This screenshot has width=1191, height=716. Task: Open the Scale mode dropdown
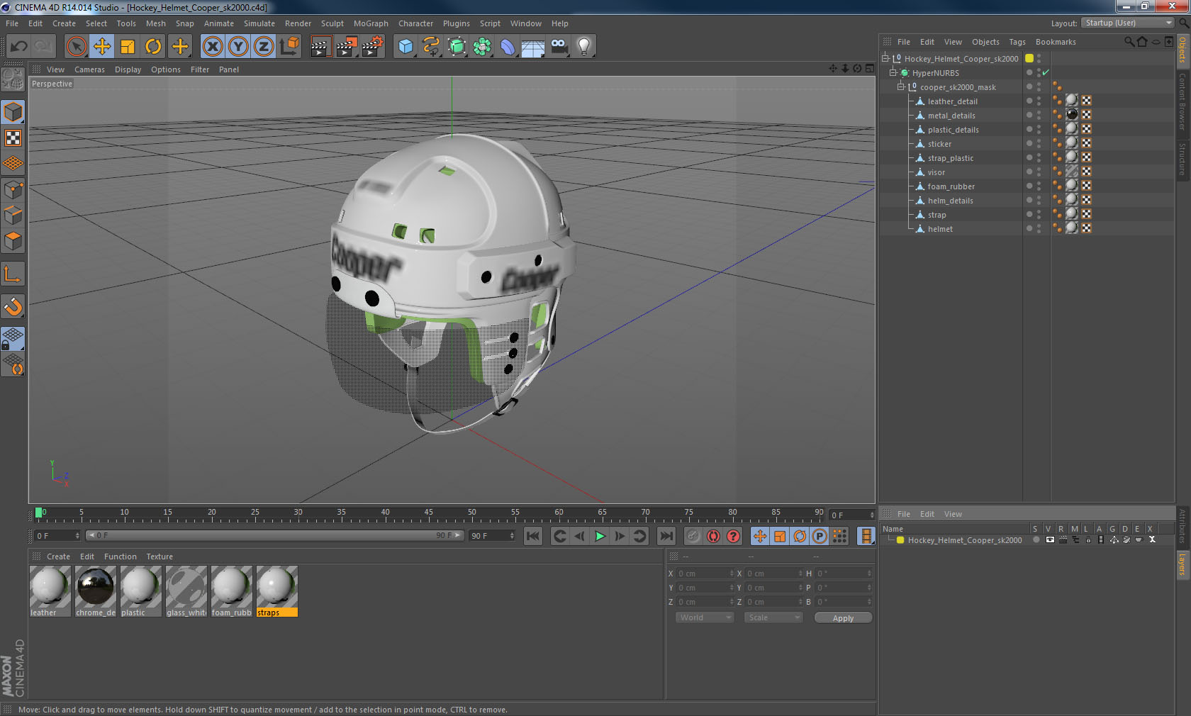click(773, 617)
